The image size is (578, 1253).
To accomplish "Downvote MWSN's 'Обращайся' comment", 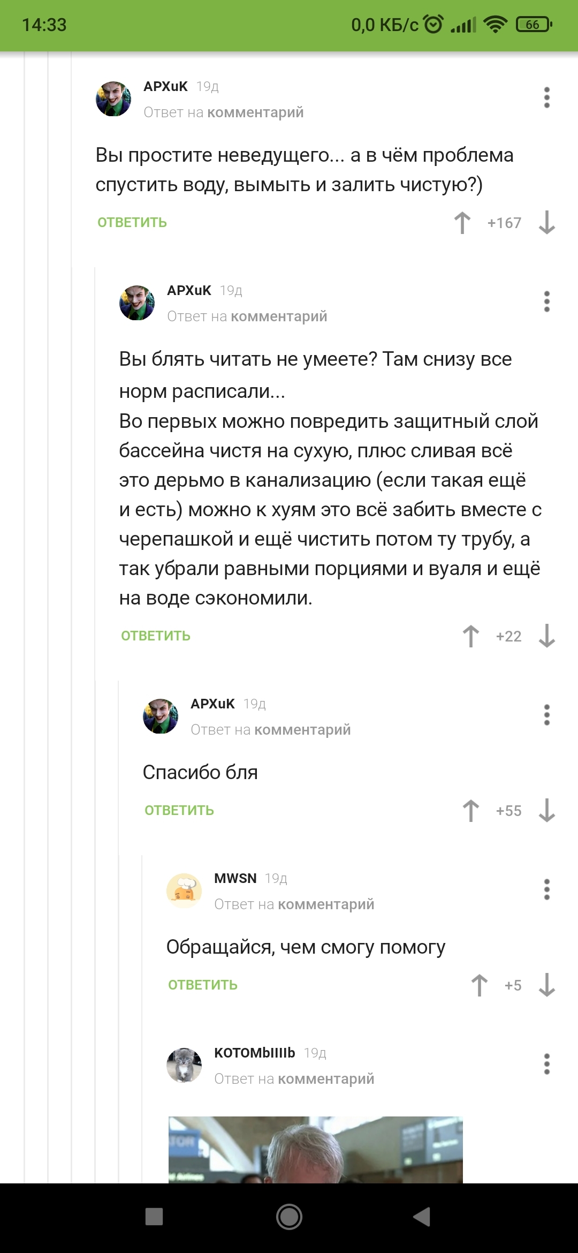I will 546,985.
